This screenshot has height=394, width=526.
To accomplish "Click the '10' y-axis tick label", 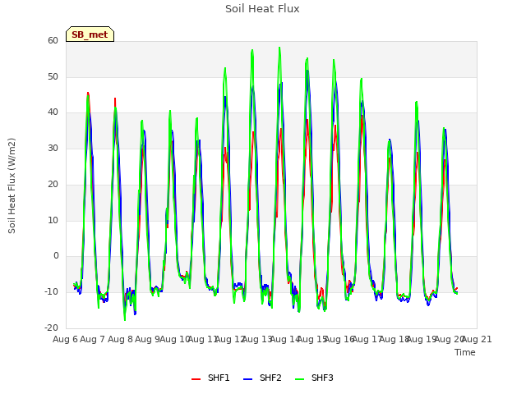I will point(53,220).
